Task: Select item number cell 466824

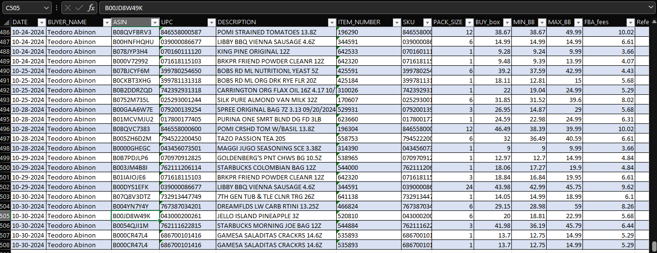Action: pos(369,206)
